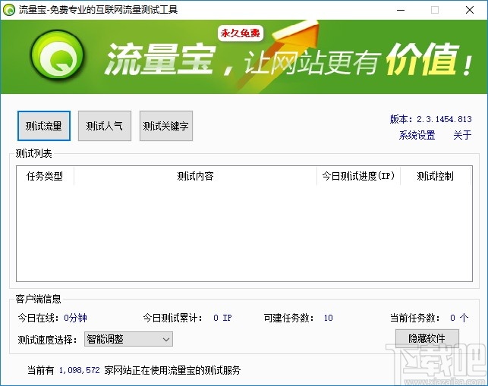Image resolution: width=488 pixels, height=386 pixels.
Task: Close the 流量宝 window
Action: (470, 10)
